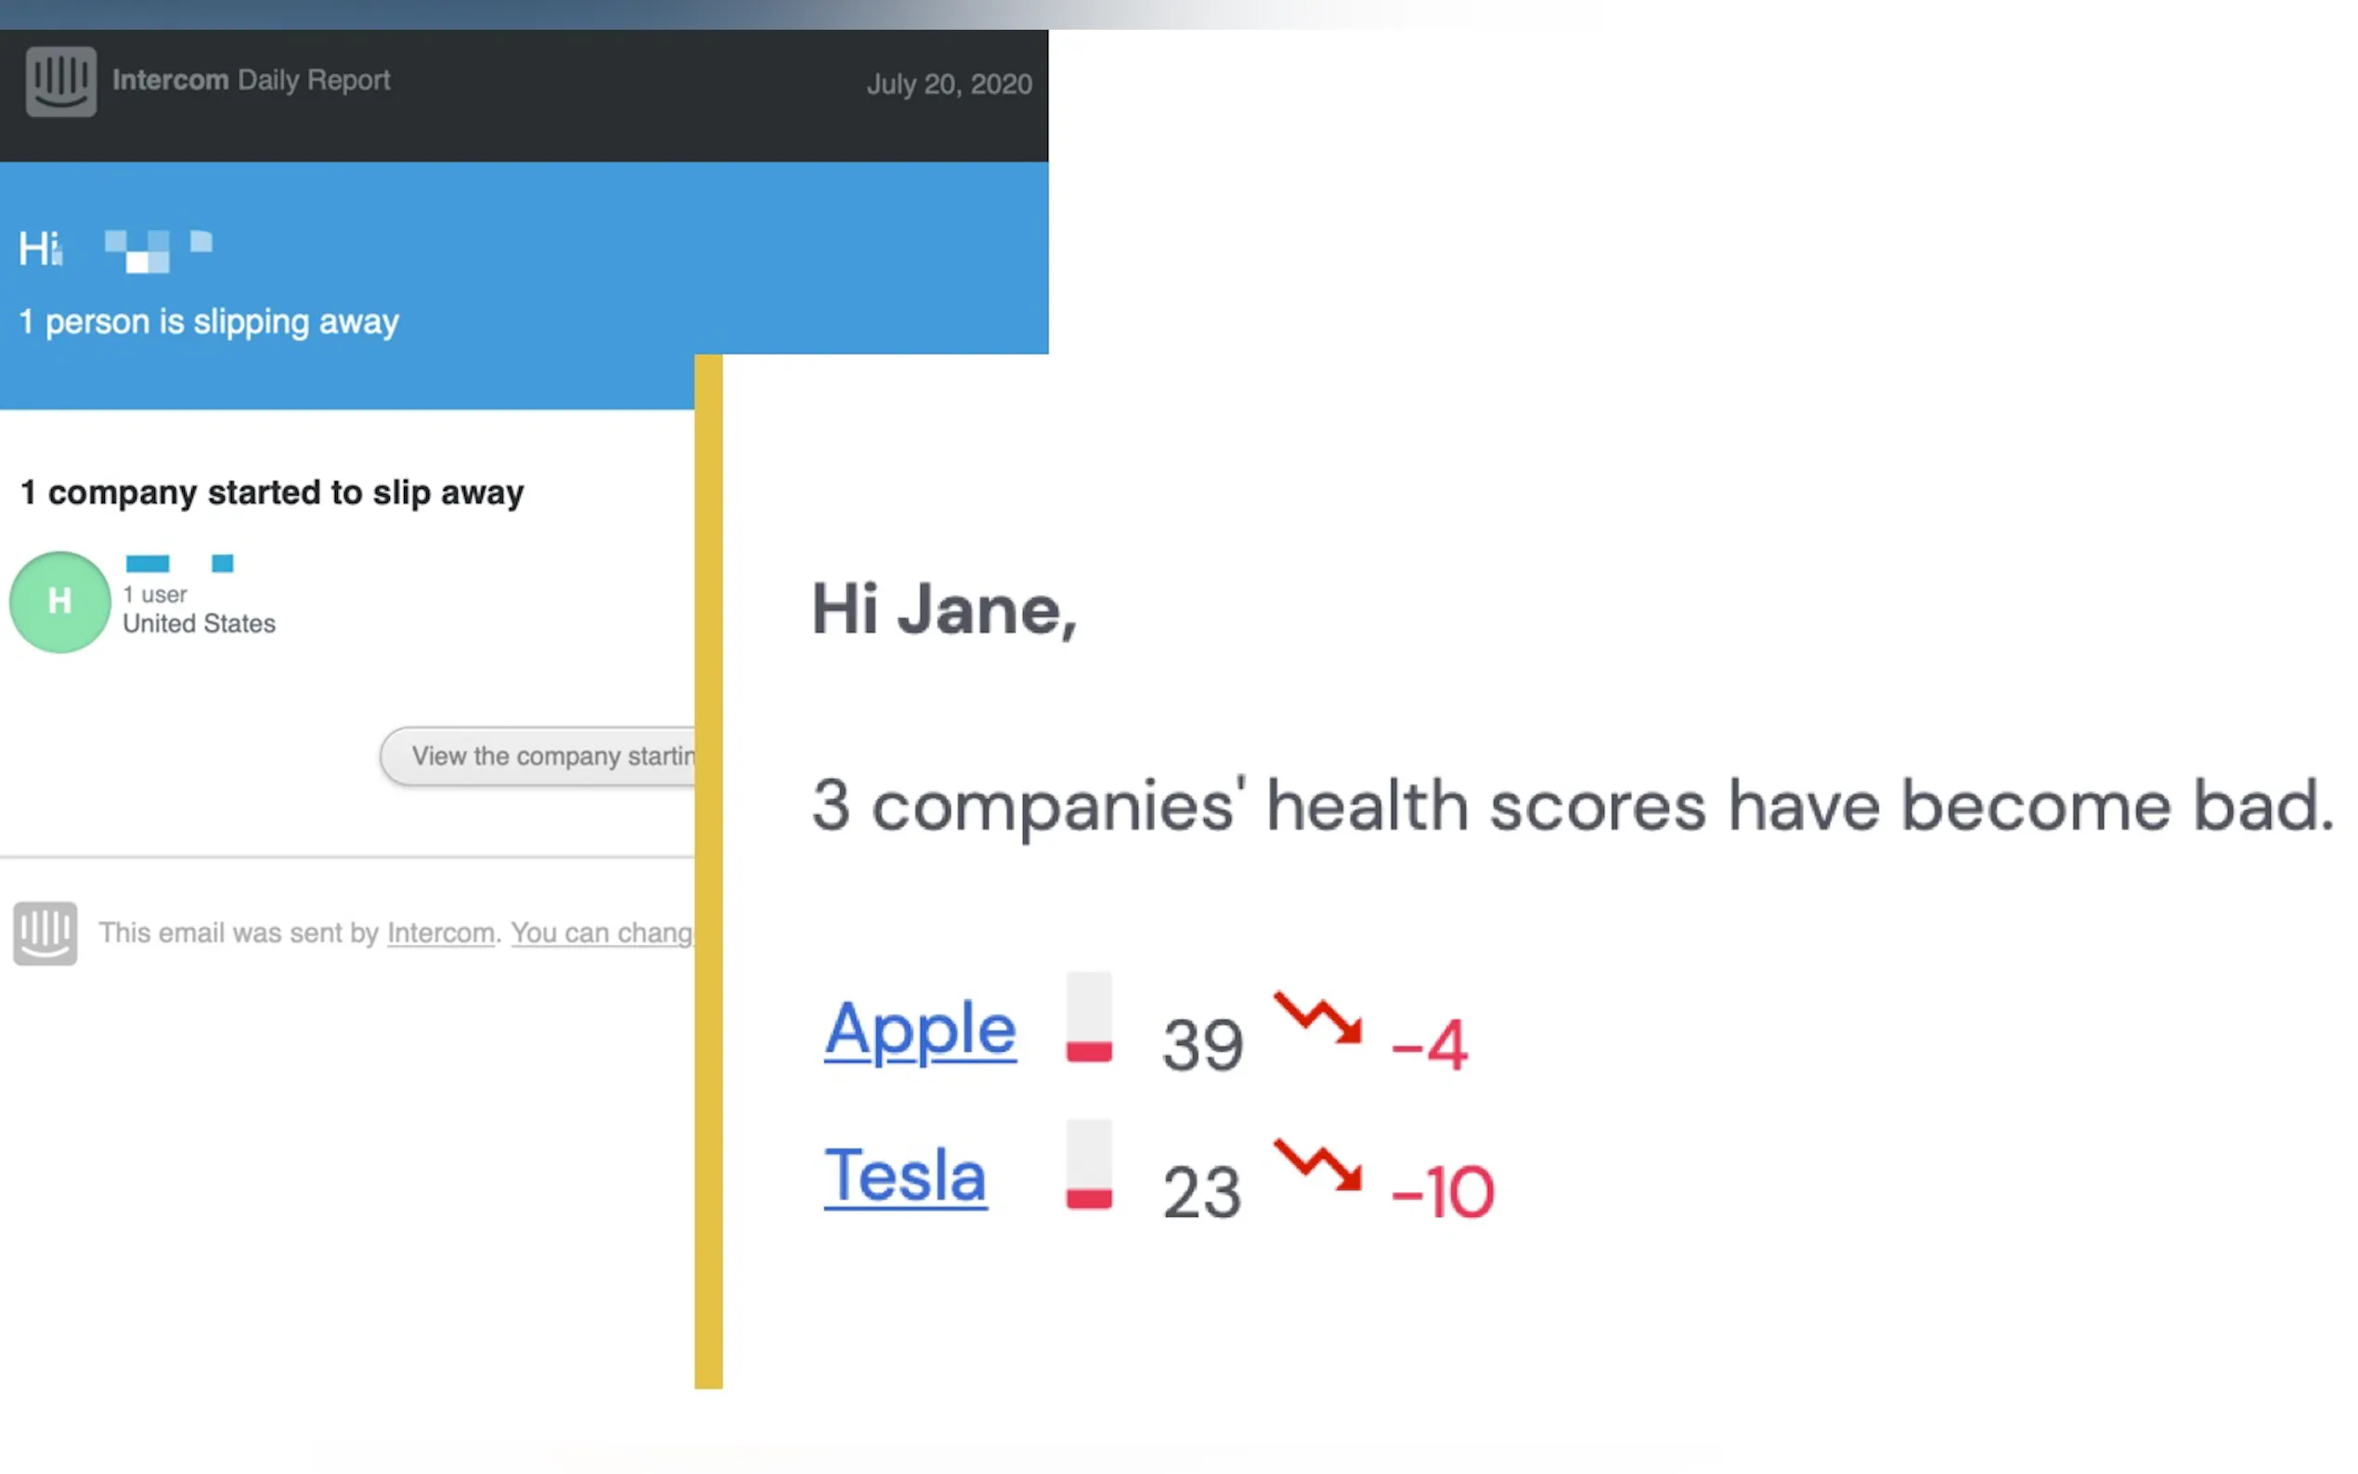Click the 'You can change' settings link
2358x1474 pixels.
coord(602,933)
